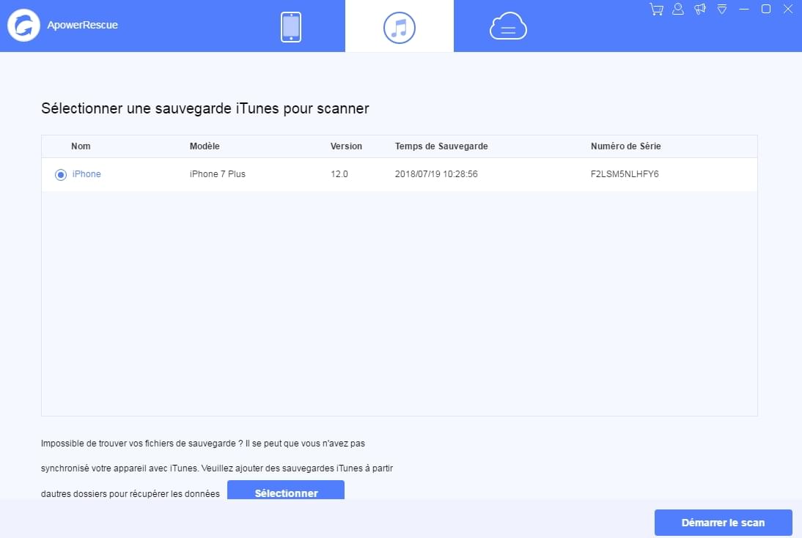Open the iTunes backup recovery tab icon
The image size is (802, 538).
point(400,26)
